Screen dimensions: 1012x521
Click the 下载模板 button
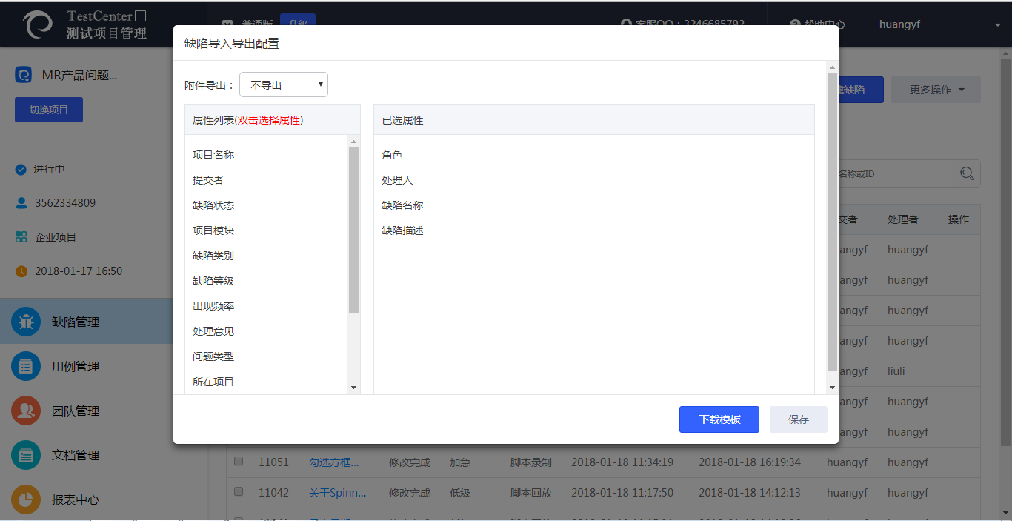719,419
